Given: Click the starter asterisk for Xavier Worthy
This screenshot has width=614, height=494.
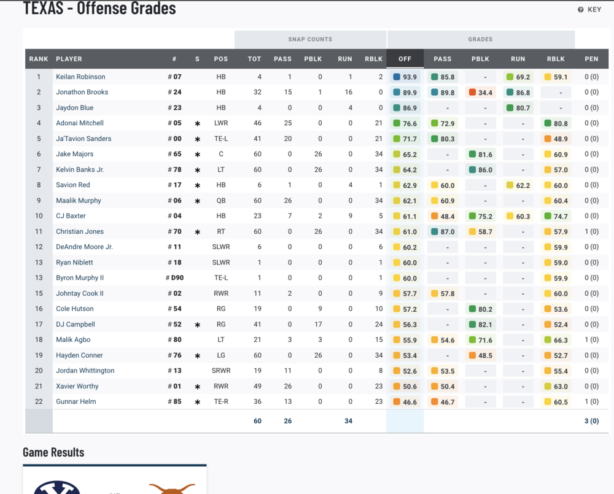Looking at the screenshot, I should (197, 387).
